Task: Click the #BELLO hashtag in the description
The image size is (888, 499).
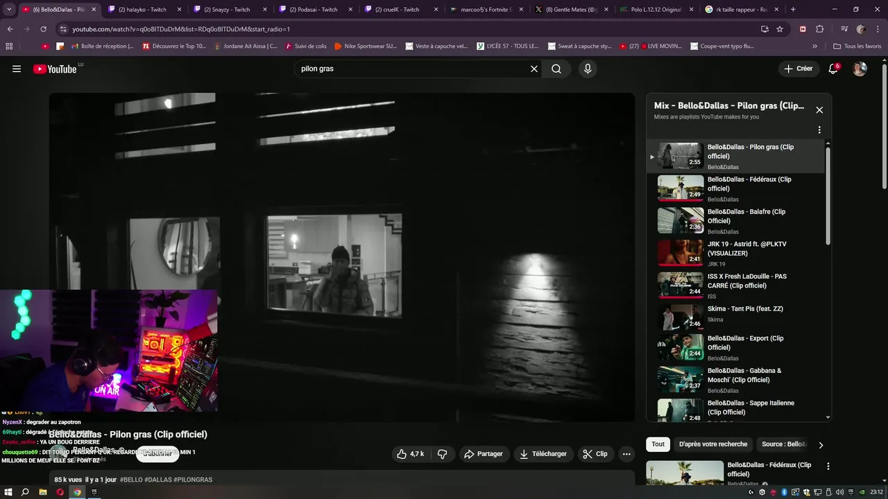Action: pyautogui.click(x=132, y=480)
